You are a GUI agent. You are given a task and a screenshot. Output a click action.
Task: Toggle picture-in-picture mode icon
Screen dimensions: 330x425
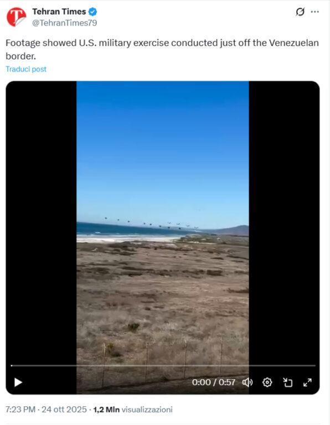click(287, 382)
